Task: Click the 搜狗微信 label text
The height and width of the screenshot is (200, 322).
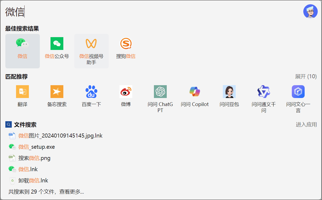Action: point(126,56)
